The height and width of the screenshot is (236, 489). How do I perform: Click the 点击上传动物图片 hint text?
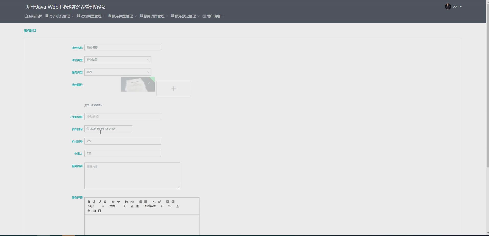[94, 105]
